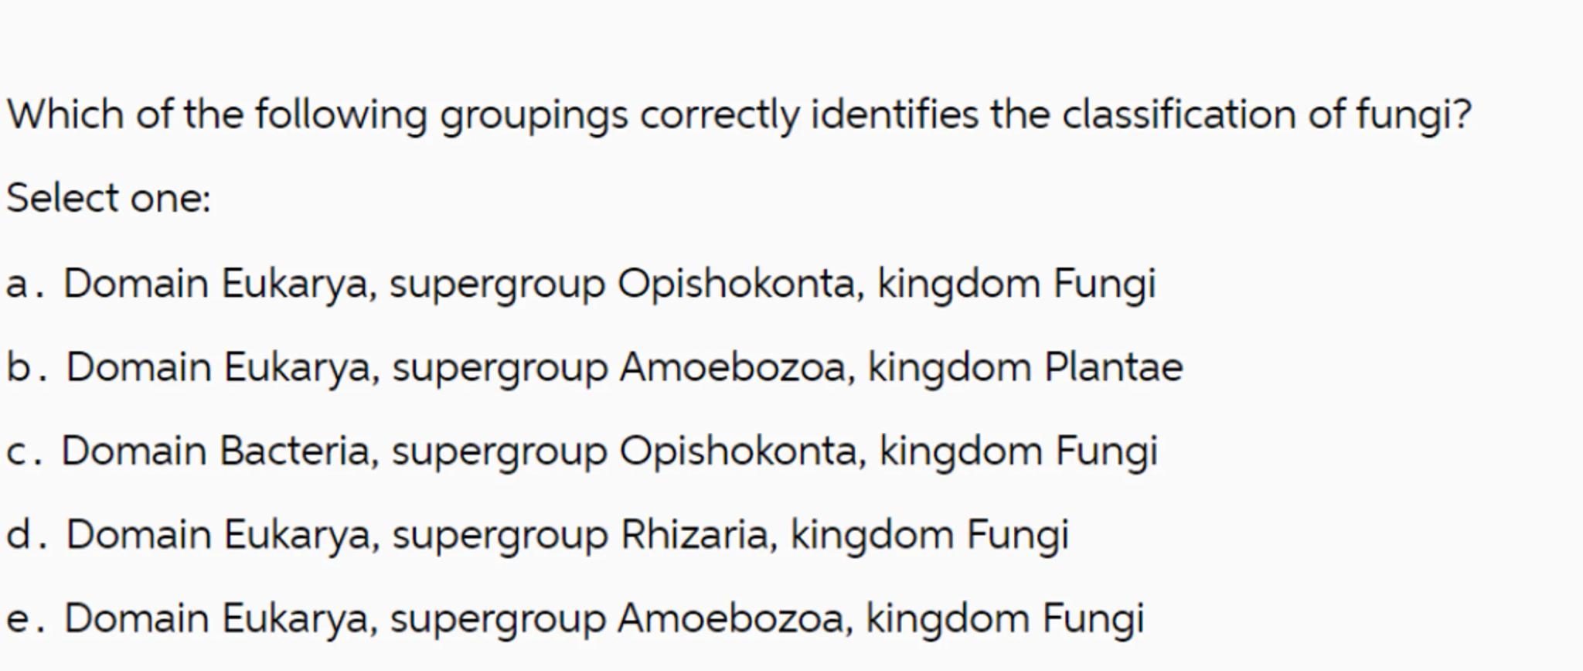Screen dimensions: 1583x671
Task: Choose option b ending in kingdom Plantae
Action: pos(624,367)
